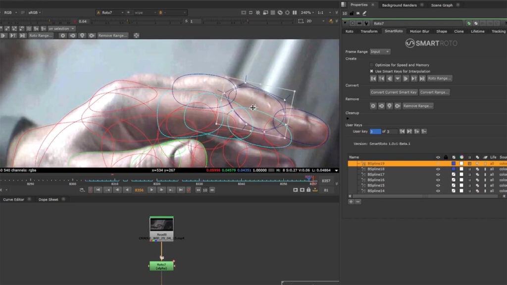
Task: Hide BSpline15 using its eye icon
Action: 438,186
